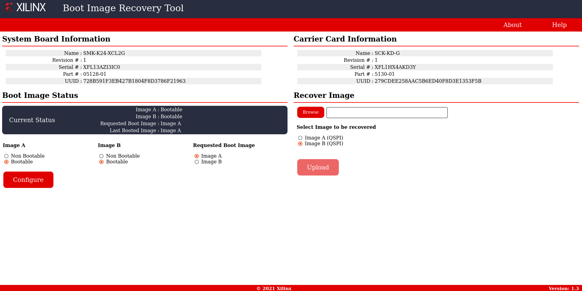Screen dimensions: 582x291
Task: Focus the recovery image file path field
Action: (x=387, y=112)
